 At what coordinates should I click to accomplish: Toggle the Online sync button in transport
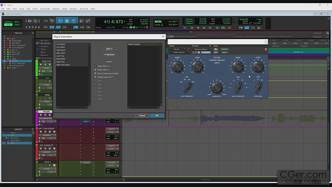[x=185, y=28]
